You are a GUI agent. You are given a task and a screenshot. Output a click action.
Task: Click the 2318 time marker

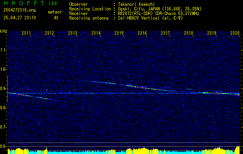(x=189, y=33)
